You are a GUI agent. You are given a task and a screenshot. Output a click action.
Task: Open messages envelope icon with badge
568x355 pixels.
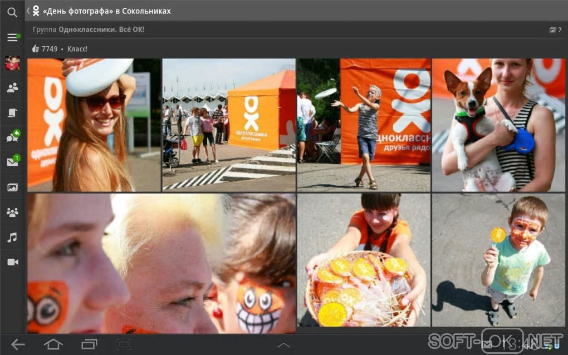[x=13, y=161]
